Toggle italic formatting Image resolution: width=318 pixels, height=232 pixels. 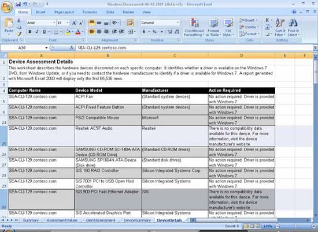click(37, 32)
